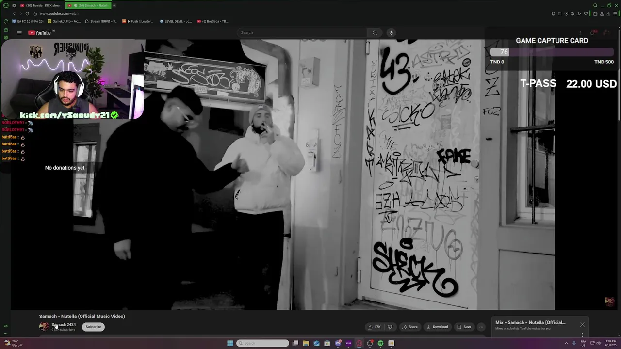
Task: Open Samach 2424 channel avatar
Action: coord(44,327)
